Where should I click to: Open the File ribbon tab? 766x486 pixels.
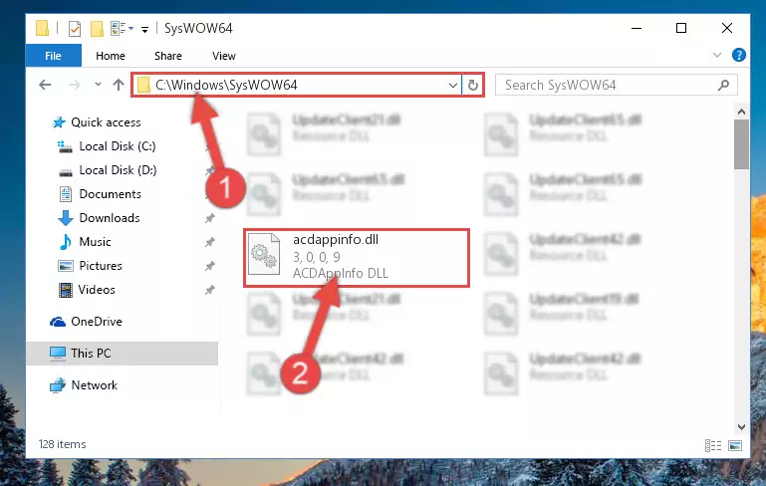53,56
